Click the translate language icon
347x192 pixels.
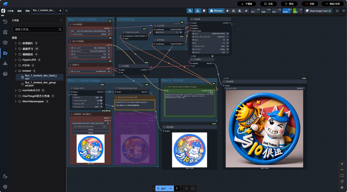pyautogui.click(x=190, y=11)
